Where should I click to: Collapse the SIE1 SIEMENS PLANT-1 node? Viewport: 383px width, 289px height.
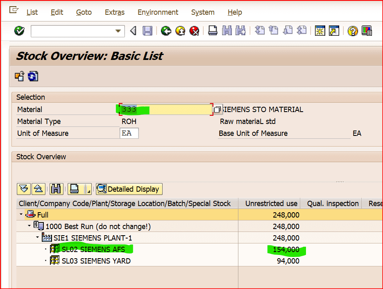pos(37,237)
